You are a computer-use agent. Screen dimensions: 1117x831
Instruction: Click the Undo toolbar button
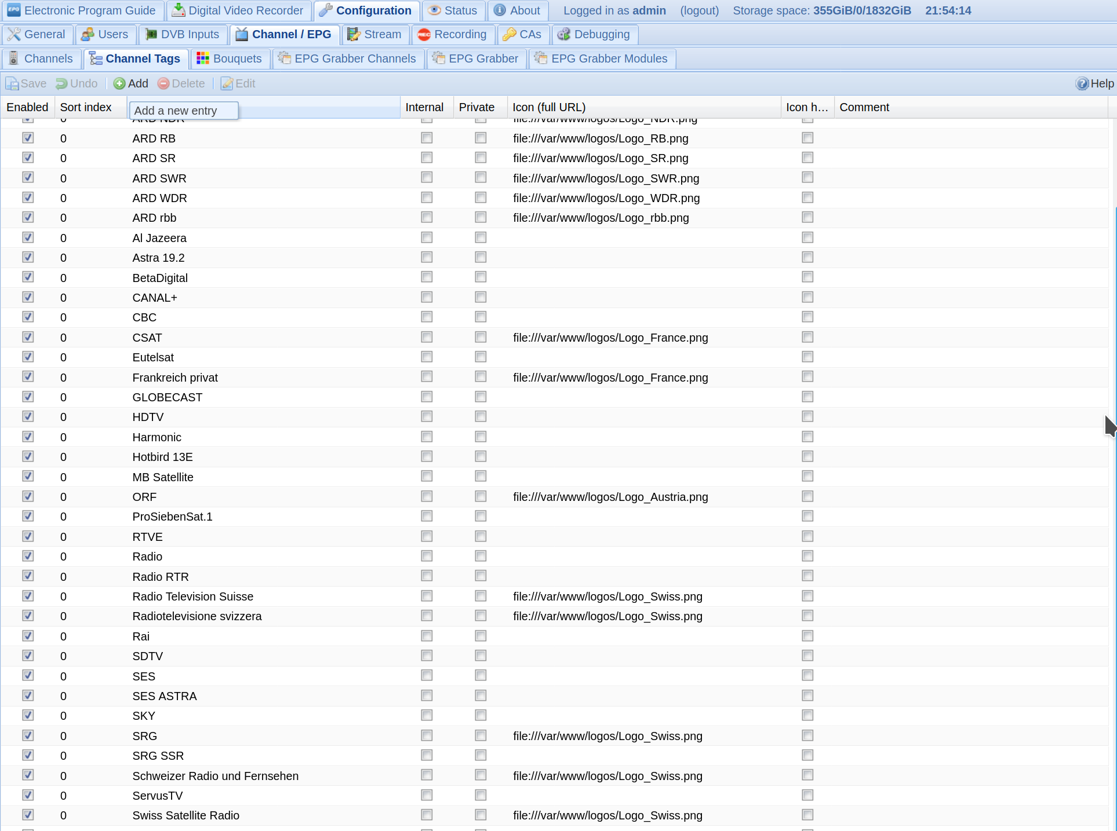(x=77, y=83)
